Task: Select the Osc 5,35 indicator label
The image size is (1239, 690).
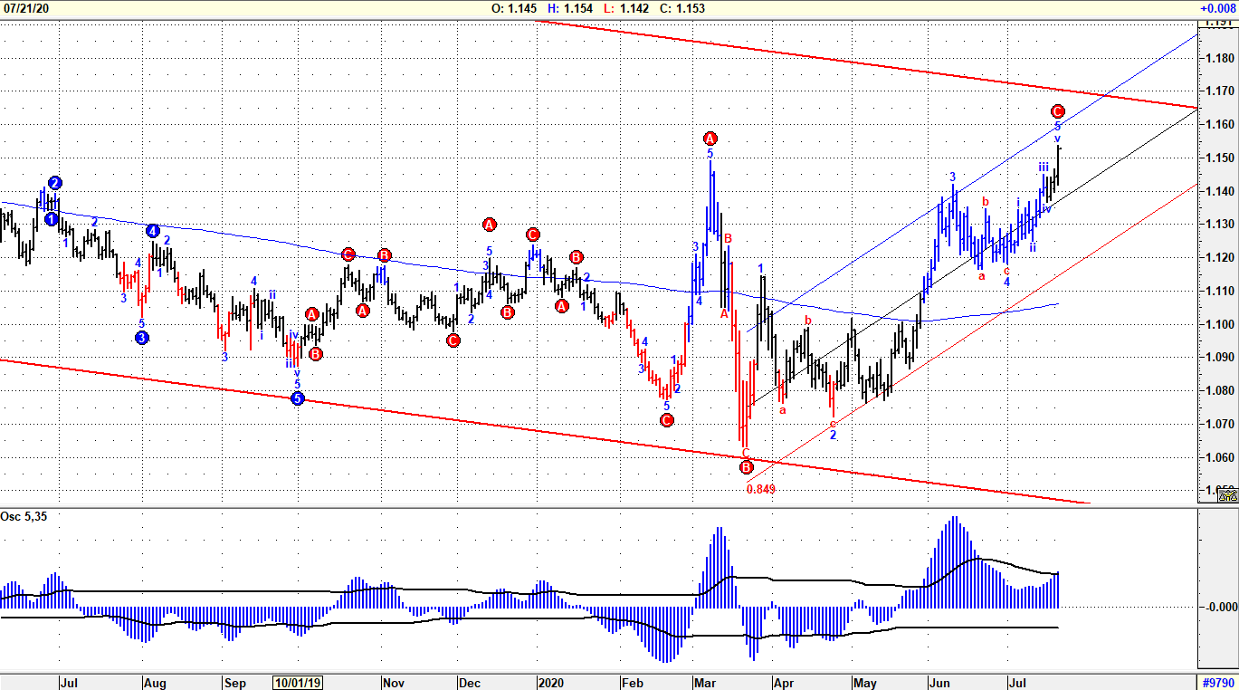Action: tap(22, 517)
